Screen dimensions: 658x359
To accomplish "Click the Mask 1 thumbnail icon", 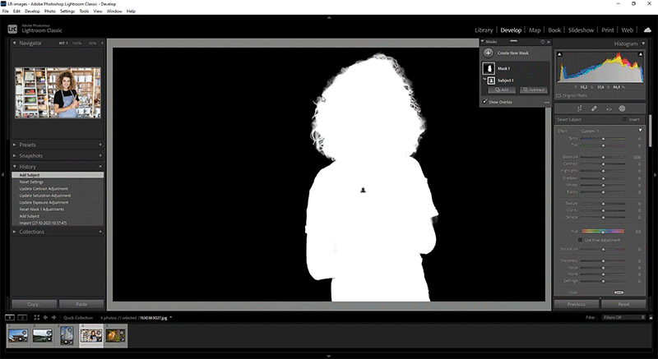I will coord(489,68).
